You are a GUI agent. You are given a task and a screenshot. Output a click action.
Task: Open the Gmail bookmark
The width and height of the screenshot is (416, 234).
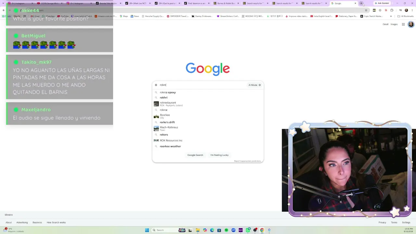(35, 16)
